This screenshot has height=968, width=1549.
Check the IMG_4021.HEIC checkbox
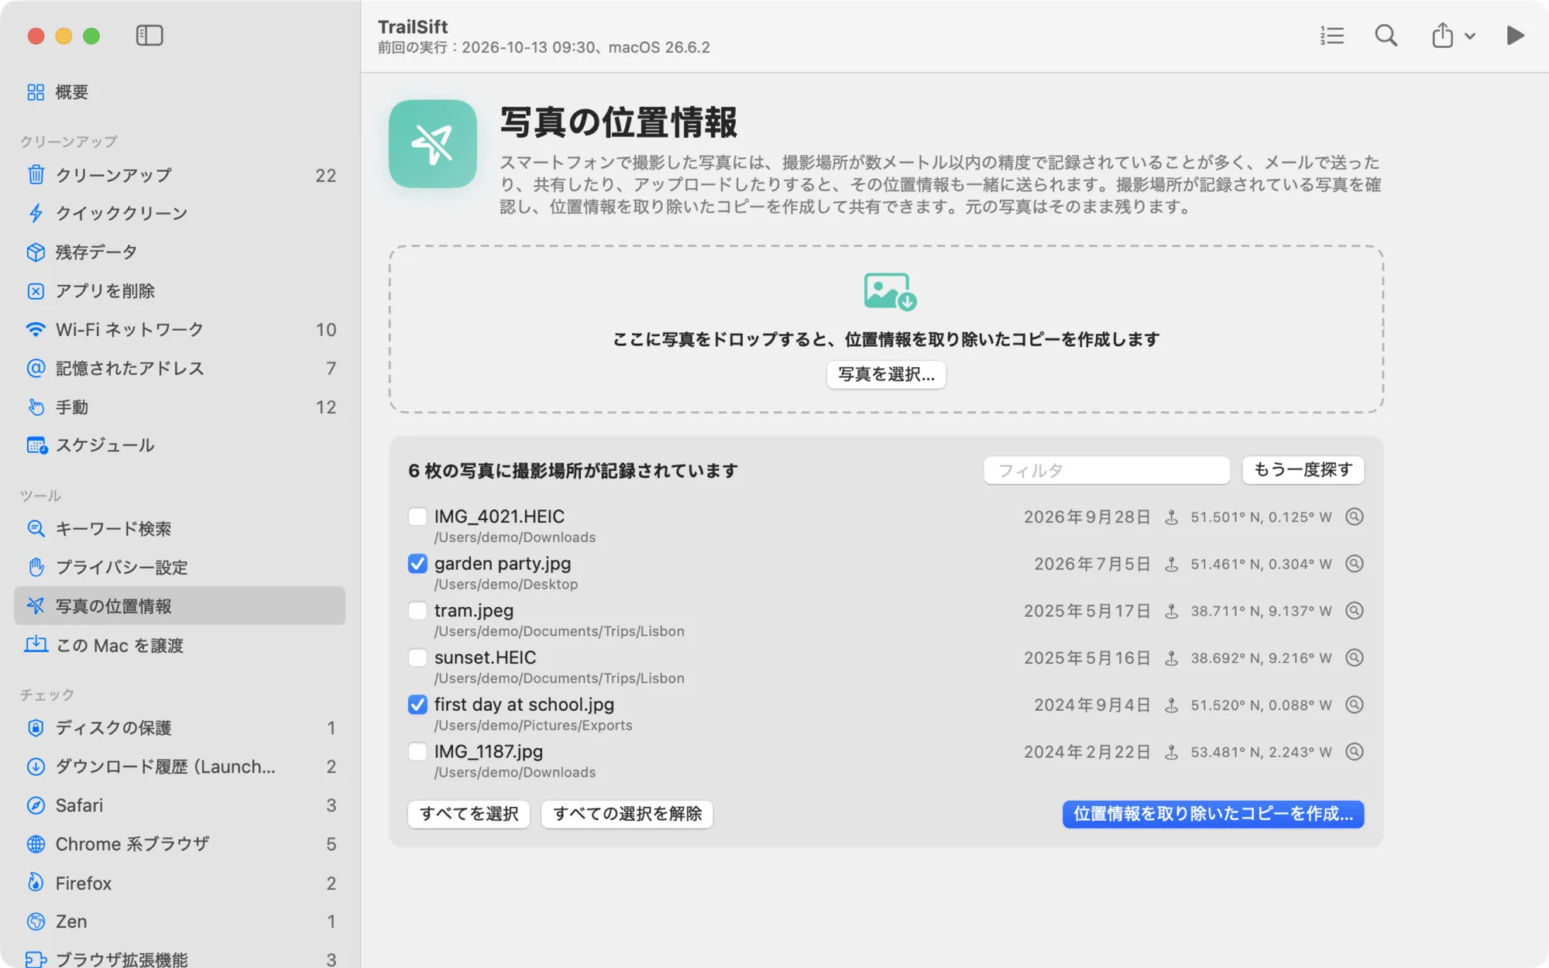point(417,517)
